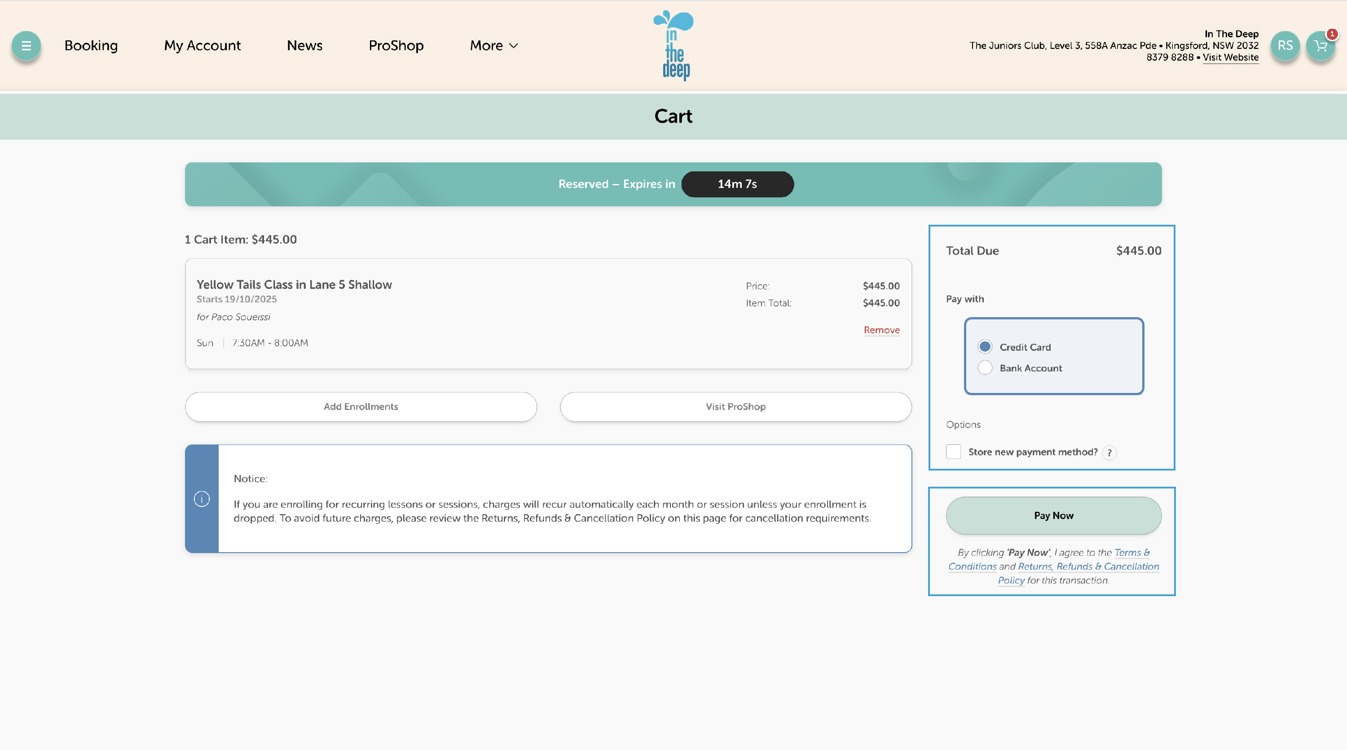Open the hamburger menu icon

pyautogui.click(x=26, y=45)
